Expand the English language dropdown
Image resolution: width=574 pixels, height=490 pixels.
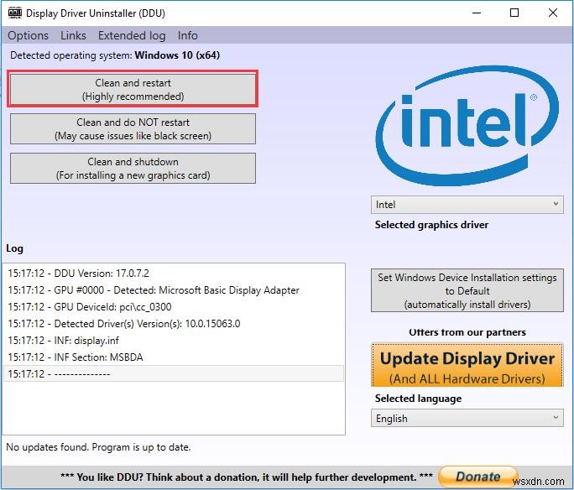(x=467, y=418)
